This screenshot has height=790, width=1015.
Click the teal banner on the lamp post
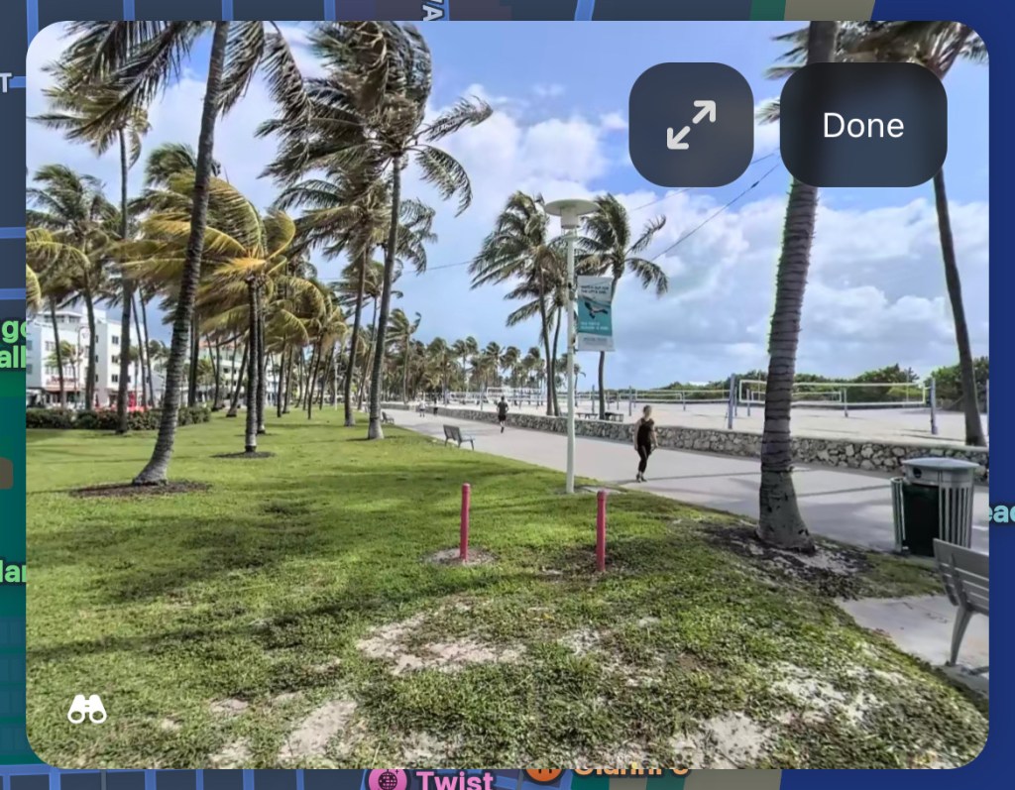pos(595,313)
